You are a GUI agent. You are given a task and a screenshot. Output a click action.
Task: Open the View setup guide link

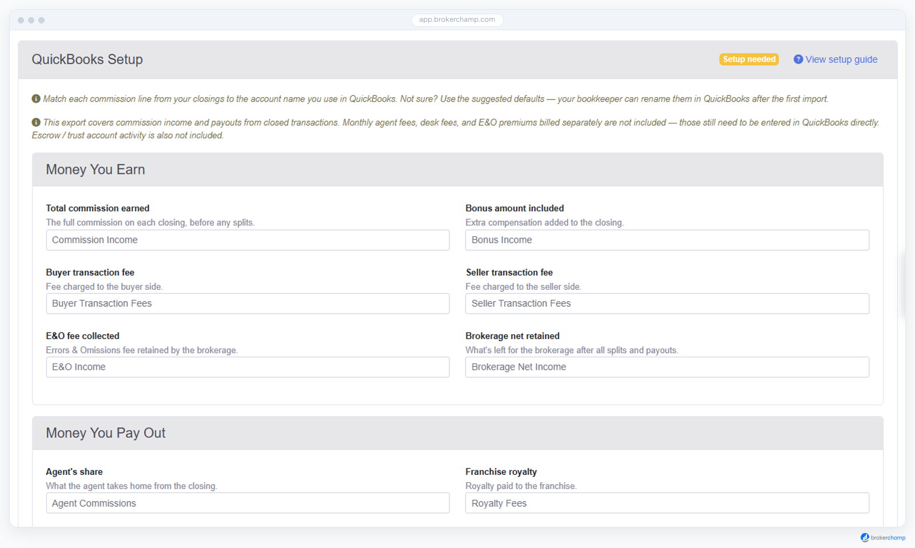[841, 59]
